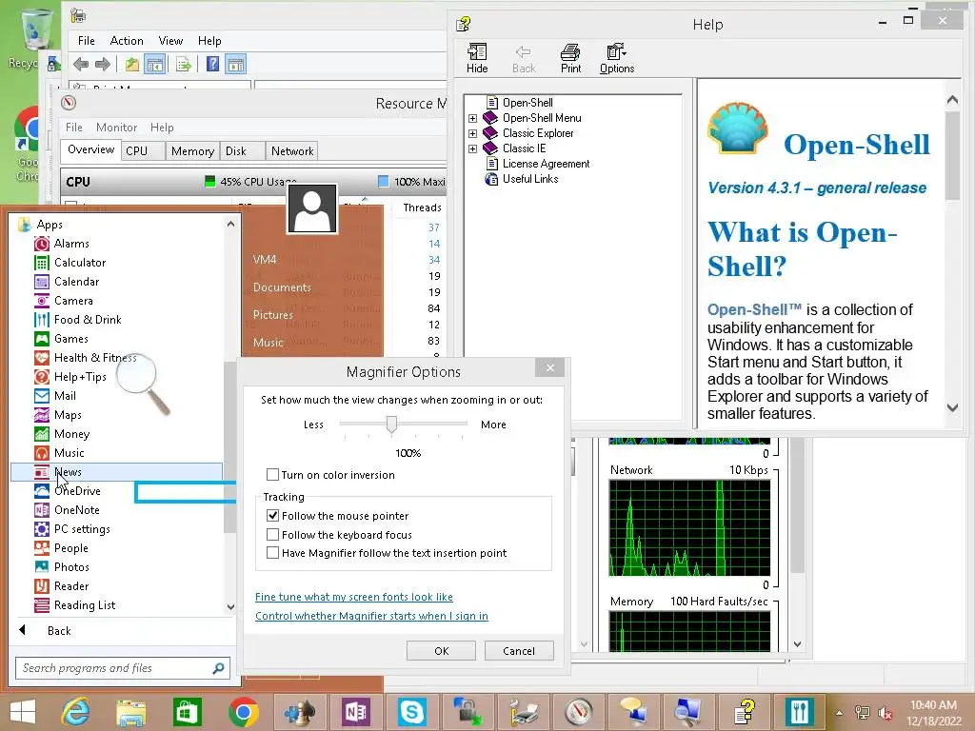Click Back in the Start menu

pos(59,631)
